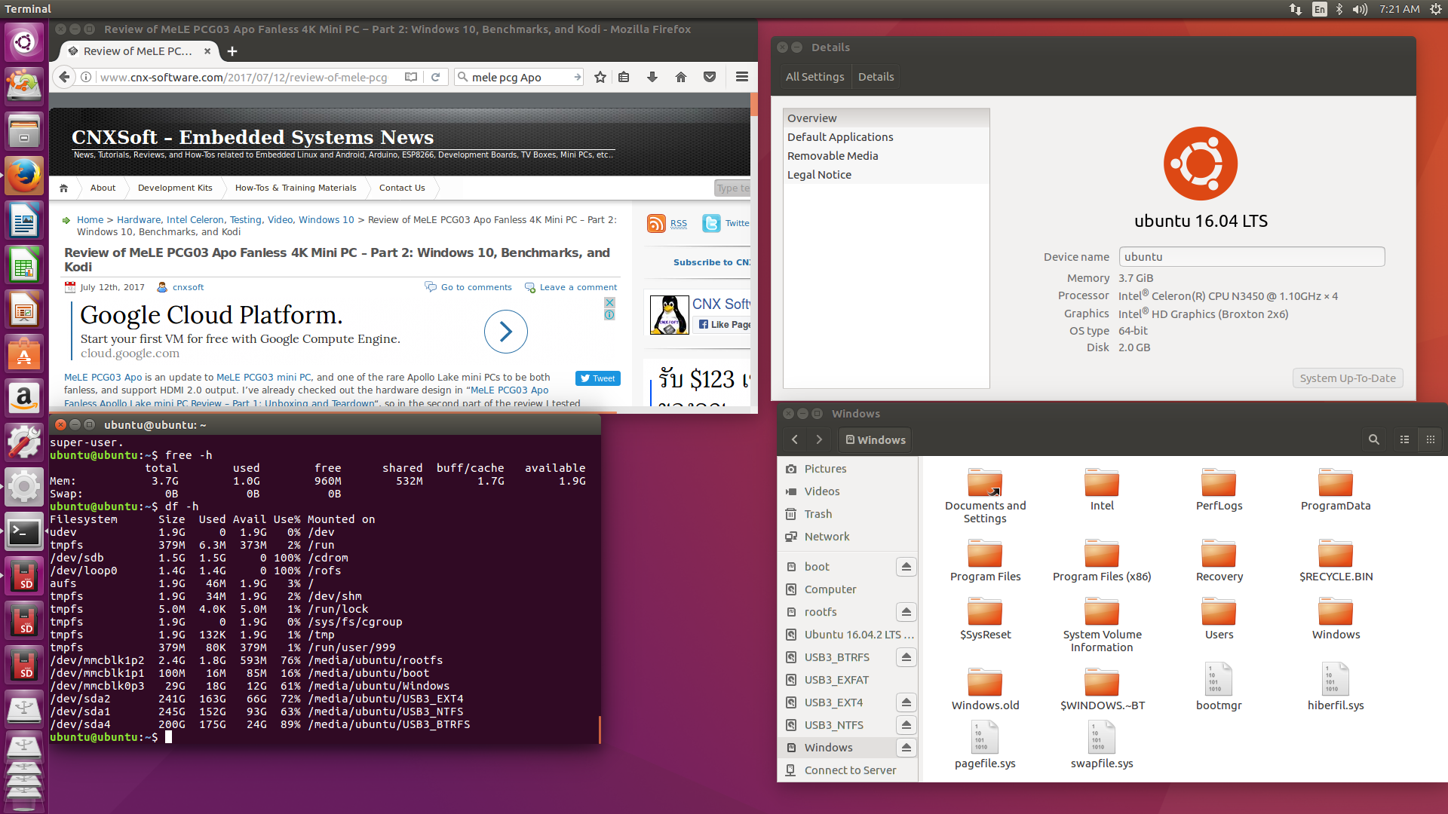Open the Program Files folder
Image resolution: width=1448 pixels, height=814 pixels.
985,562
